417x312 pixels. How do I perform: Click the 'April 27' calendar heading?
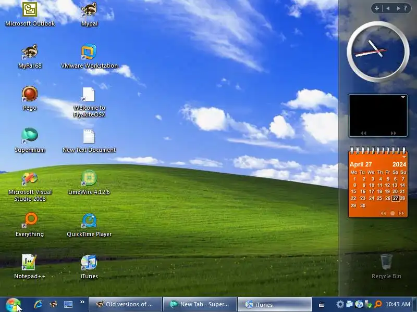tap(361, 164)
